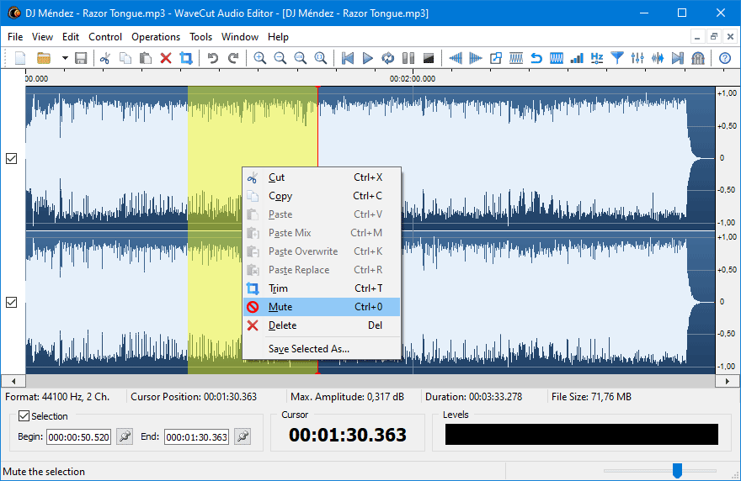Click the headphones arch icon in toolbar
Image resolution: width=741 pixels, height=481 pixels.
(x=698, y=58)
